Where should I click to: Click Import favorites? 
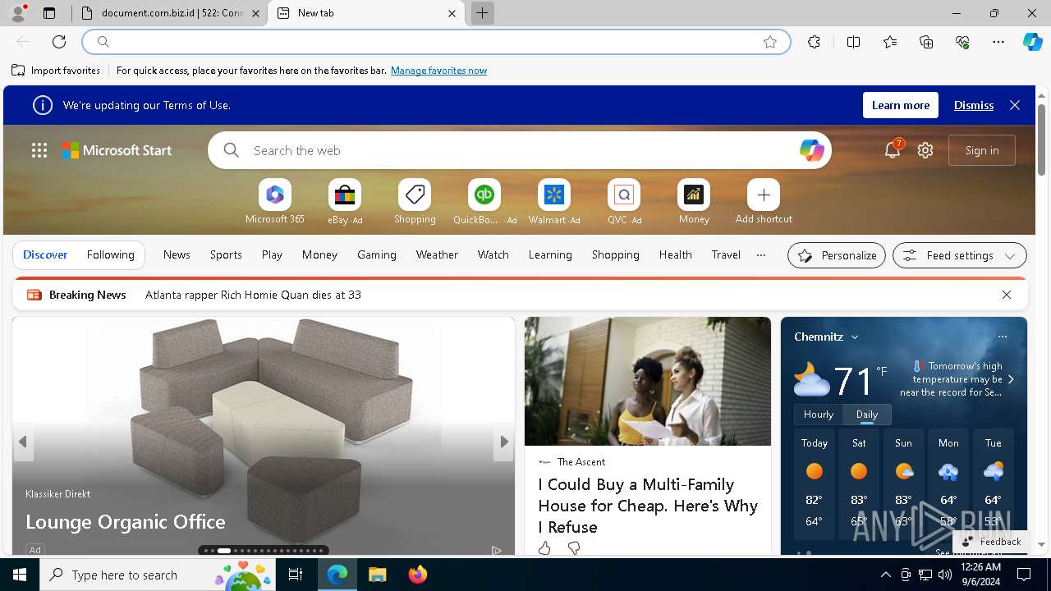click(56, 71)
